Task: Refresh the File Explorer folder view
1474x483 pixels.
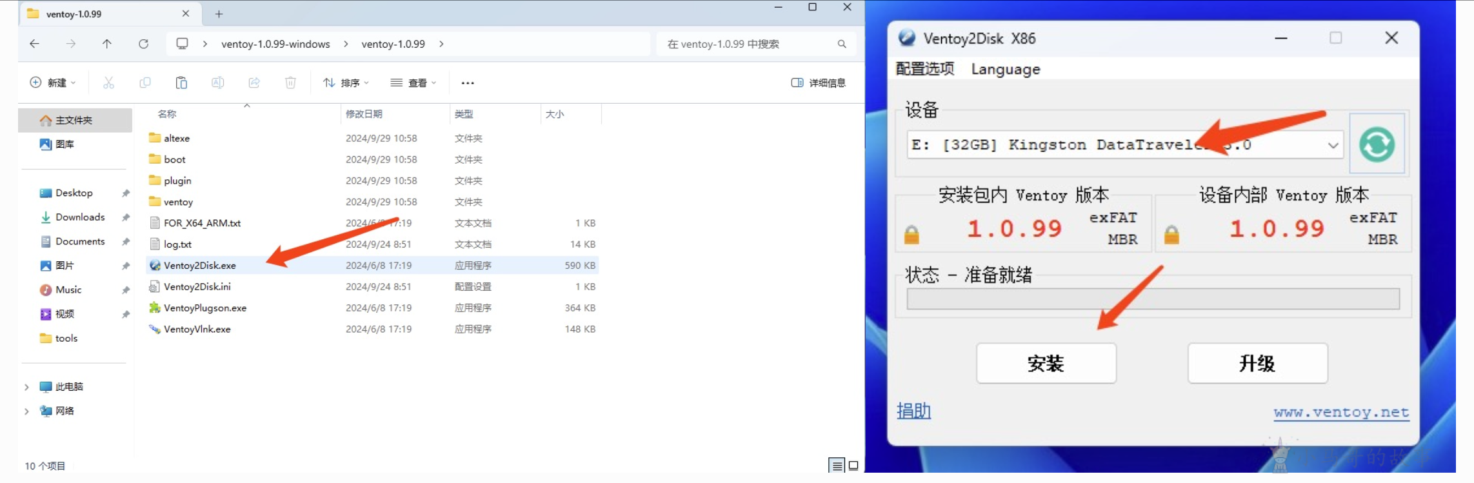Action: [x=143, y=44]
